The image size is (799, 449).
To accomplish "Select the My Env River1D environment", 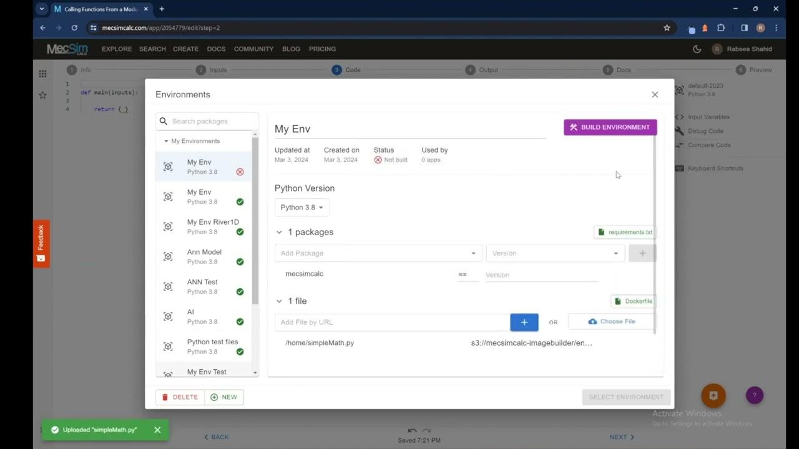I will (203, 226).
